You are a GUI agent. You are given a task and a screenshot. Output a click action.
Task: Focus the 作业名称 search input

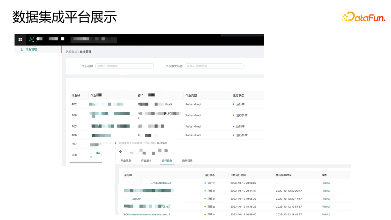[125, 66]
